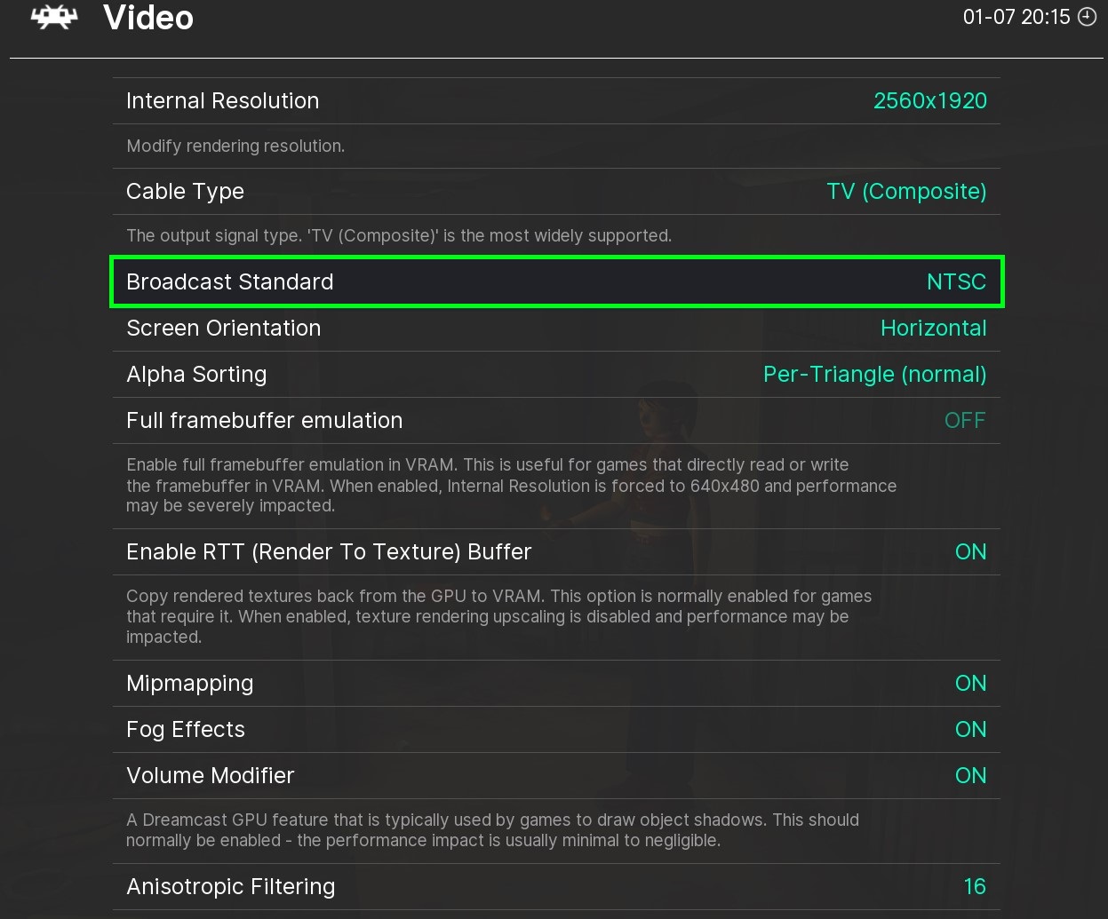Adjust Anisotropic Filtering value 16

[x=975, y=886]
